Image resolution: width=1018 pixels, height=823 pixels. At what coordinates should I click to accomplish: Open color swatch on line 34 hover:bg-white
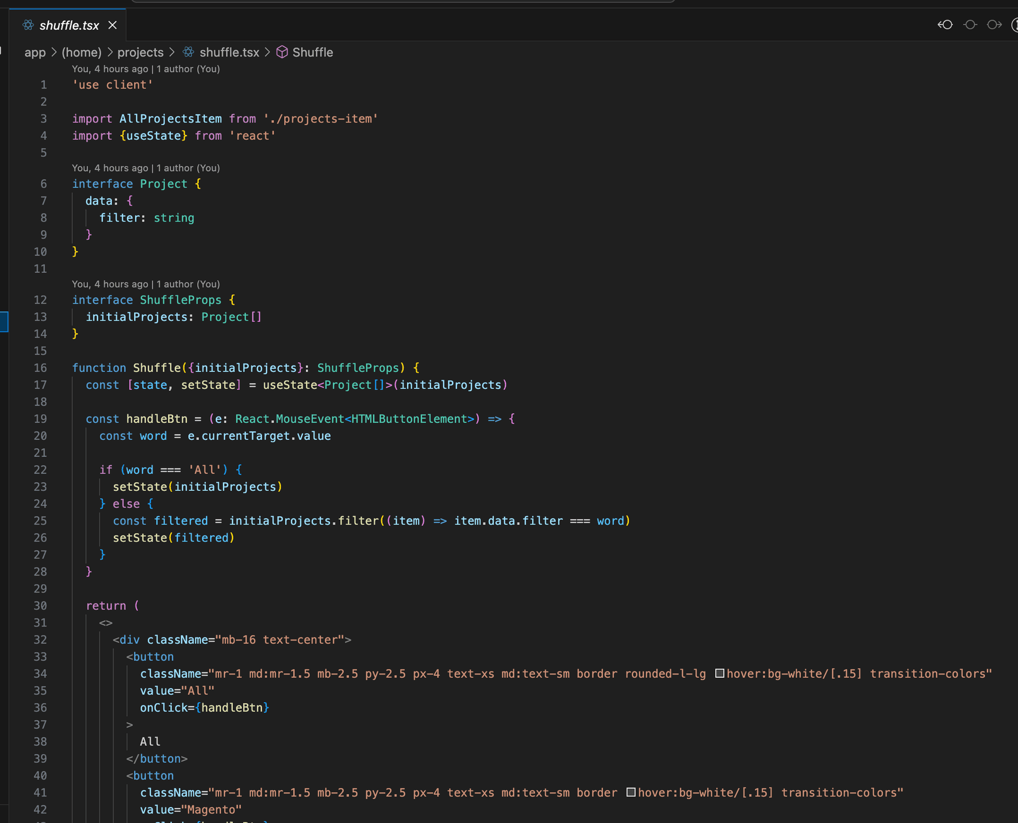[x=719, y=673]
